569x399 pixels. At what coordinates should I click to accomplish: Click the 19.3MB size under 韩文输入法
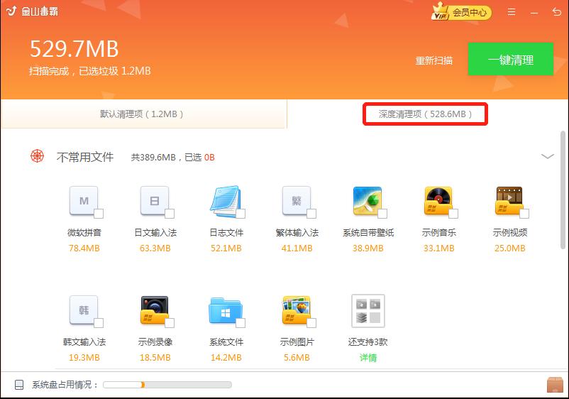point(84,358)
